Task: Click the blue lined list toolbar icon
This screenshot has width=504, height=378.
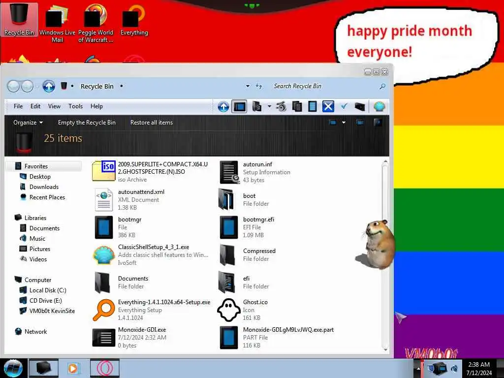Action: point(313,106)
